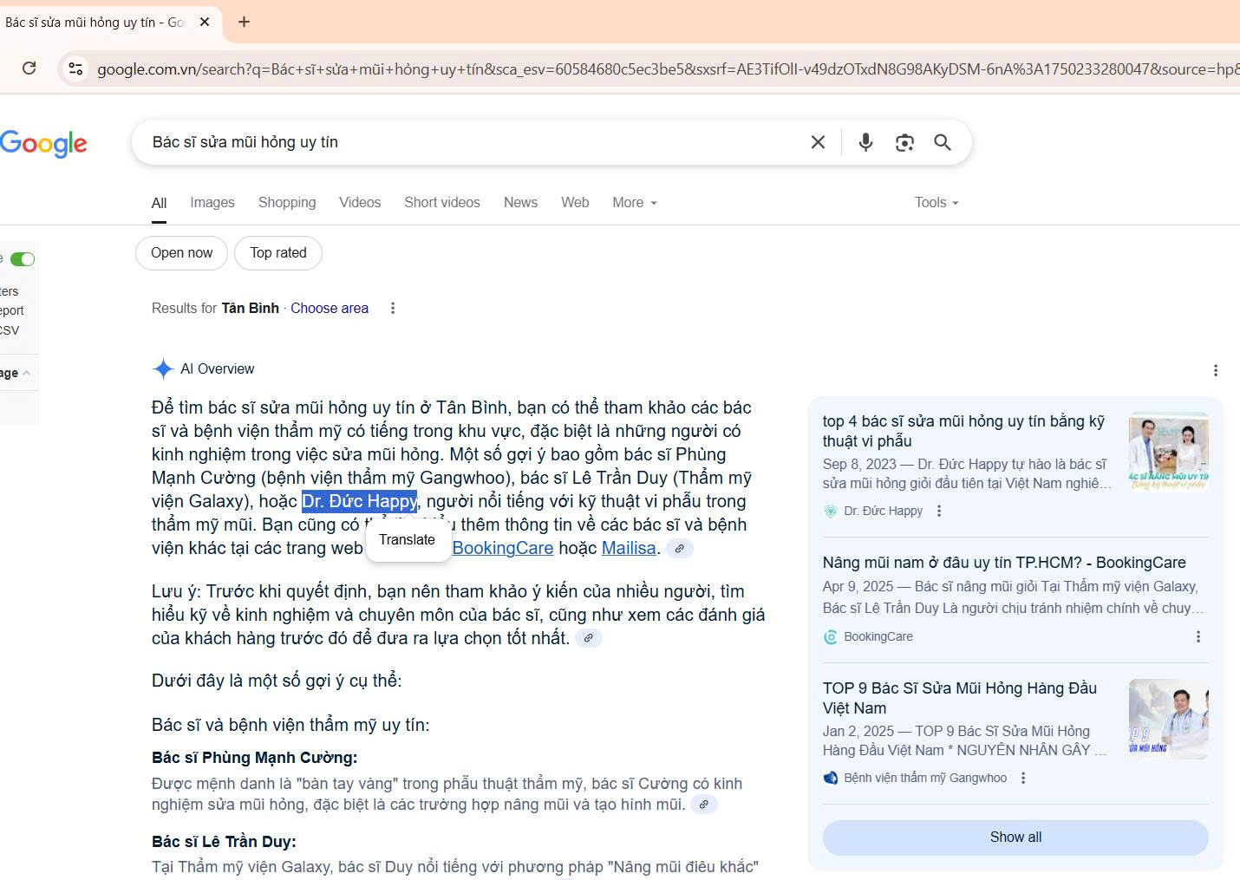
Task: Click the browser address bar URL
Action: point(668,69)
